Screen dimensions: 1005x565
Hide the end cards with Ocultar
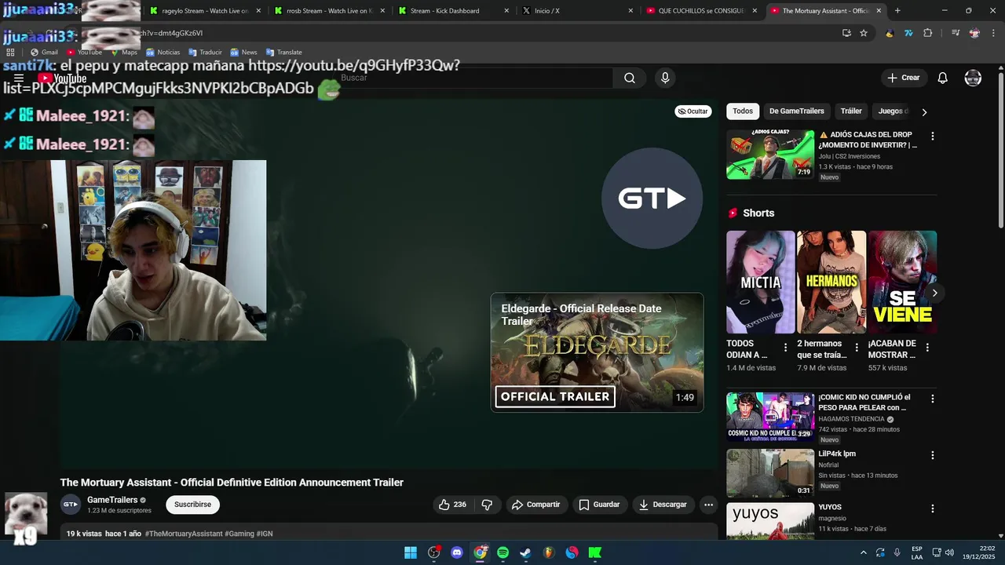(x=693, y=111)
